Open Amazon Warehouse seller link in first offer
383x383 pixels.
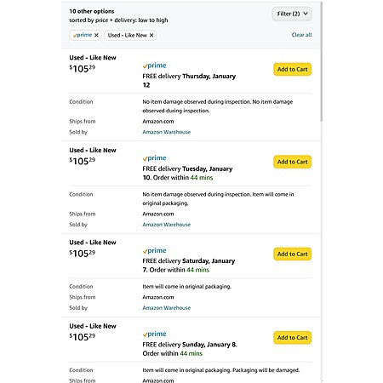pos(167,132)
